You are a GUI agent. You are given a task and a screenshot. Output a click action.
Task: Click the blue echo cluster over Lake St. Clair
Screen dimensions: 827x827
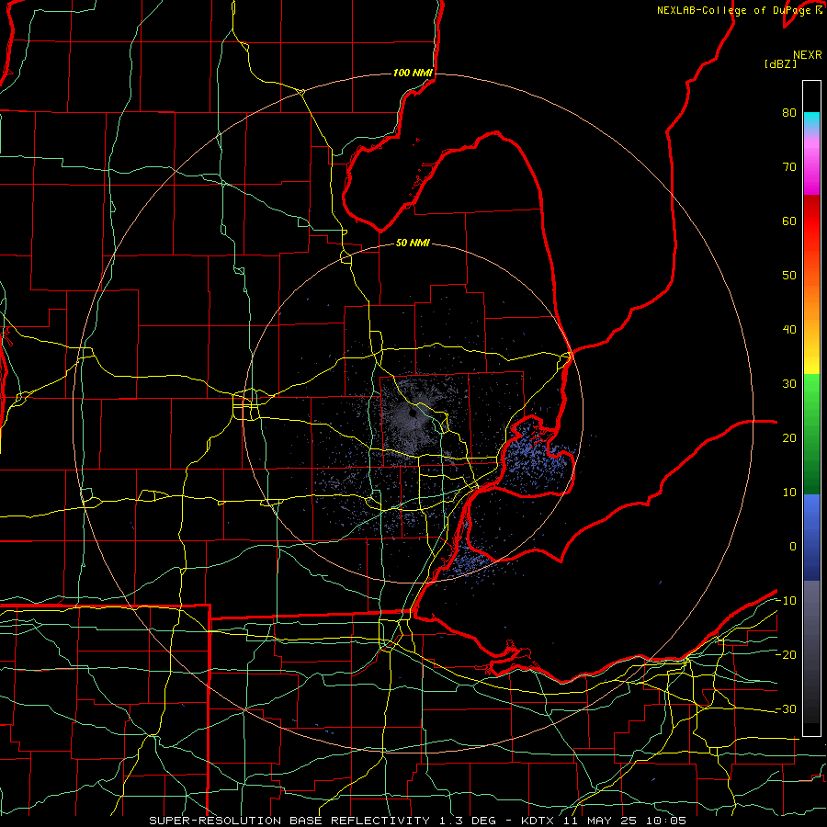pyautogui.click(x=537, y=458)
